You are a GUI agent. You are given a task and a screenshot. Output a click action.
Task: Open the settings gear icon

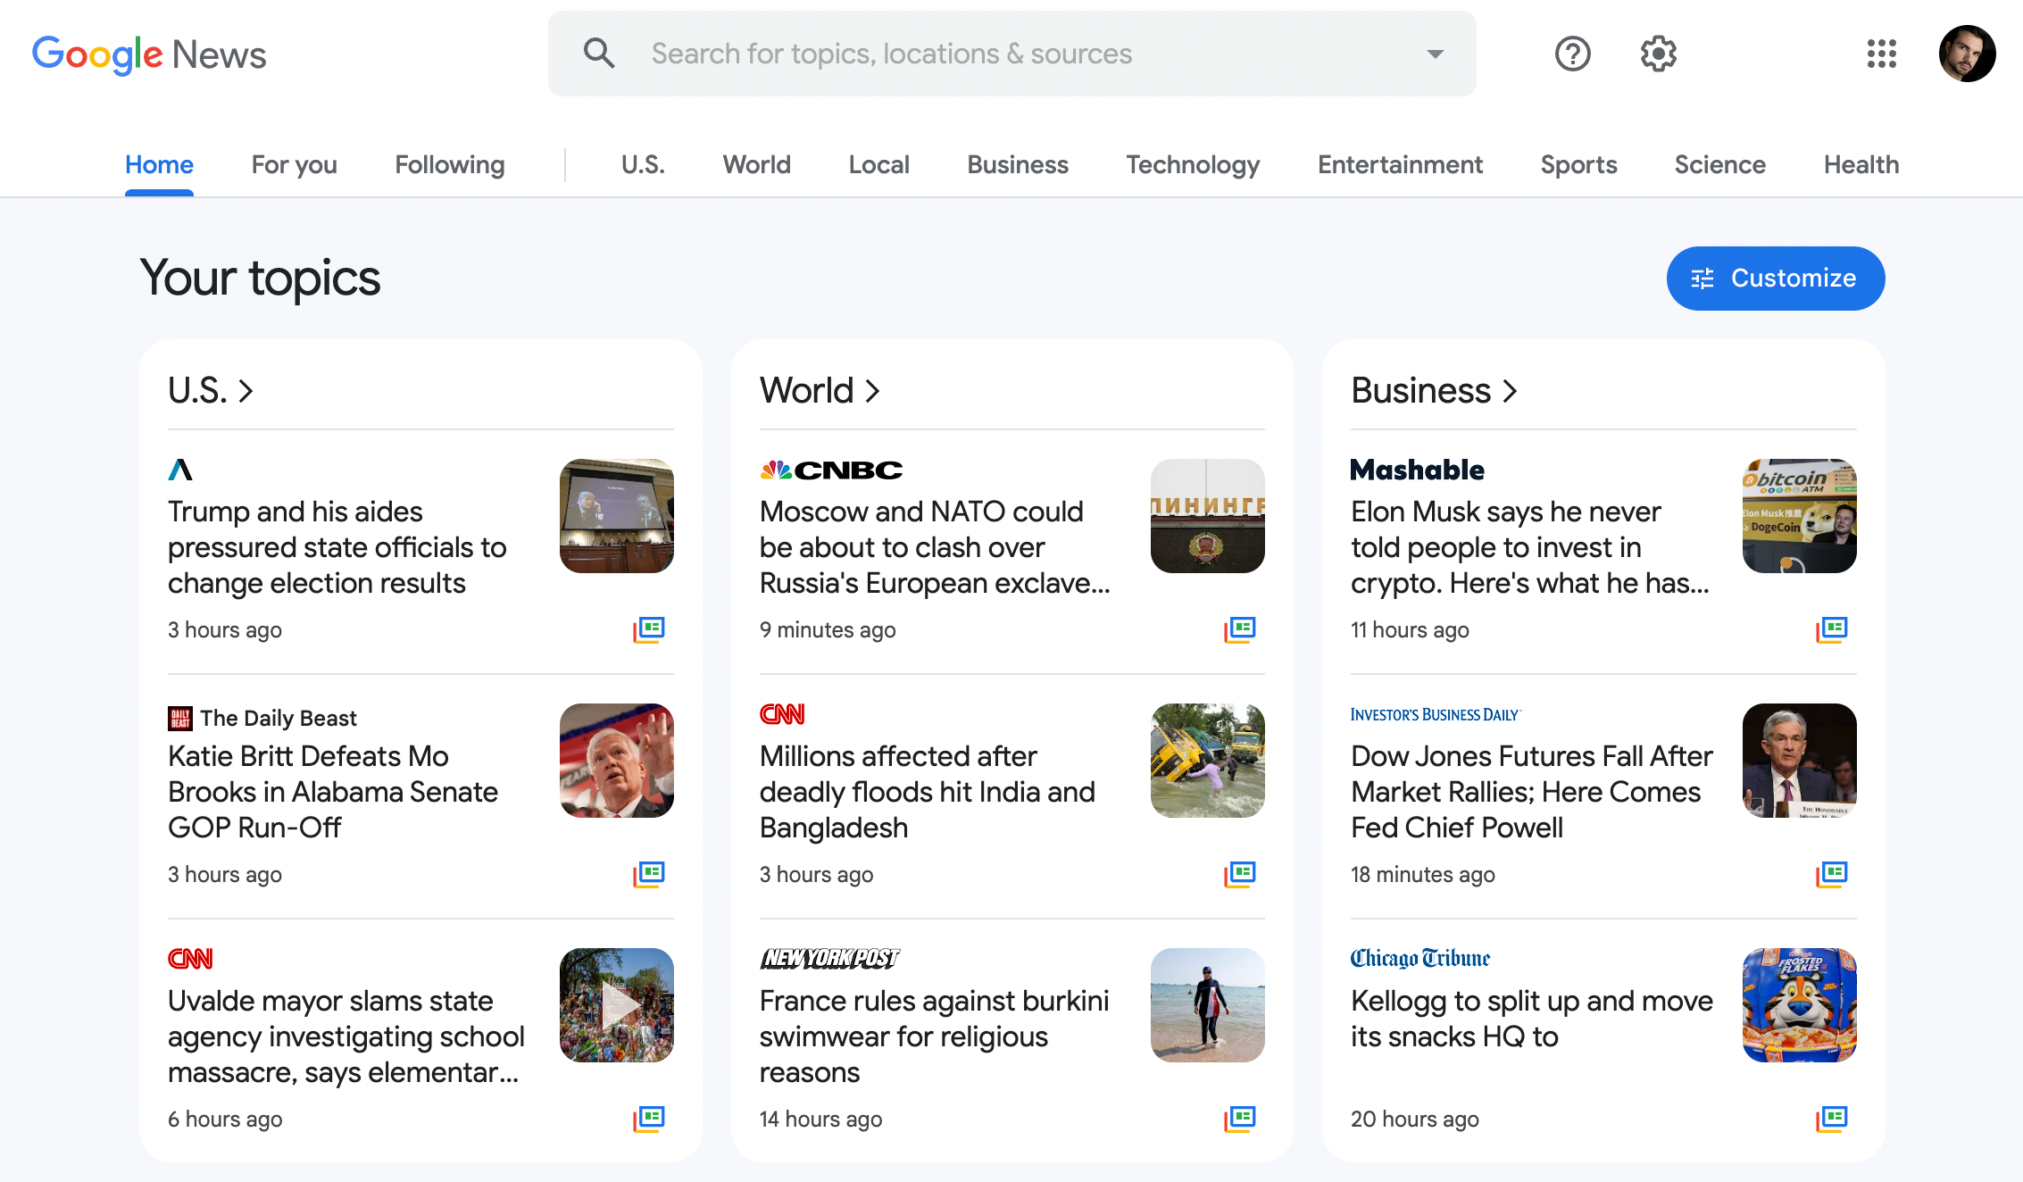pyautogui.click(x=1659, y=54)
